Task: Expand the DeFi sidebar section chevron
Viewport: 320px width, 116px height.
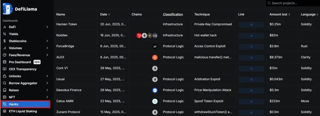Action: [x=47, y=27]
